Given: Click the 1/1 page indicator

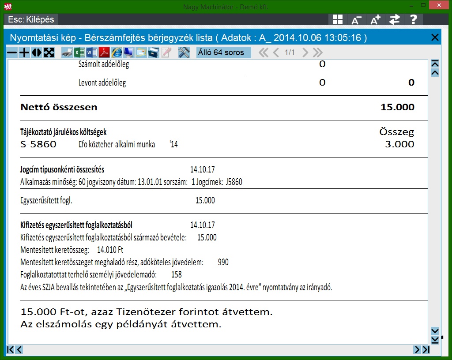Looking at the screenshot, I should tap(290, 52).
